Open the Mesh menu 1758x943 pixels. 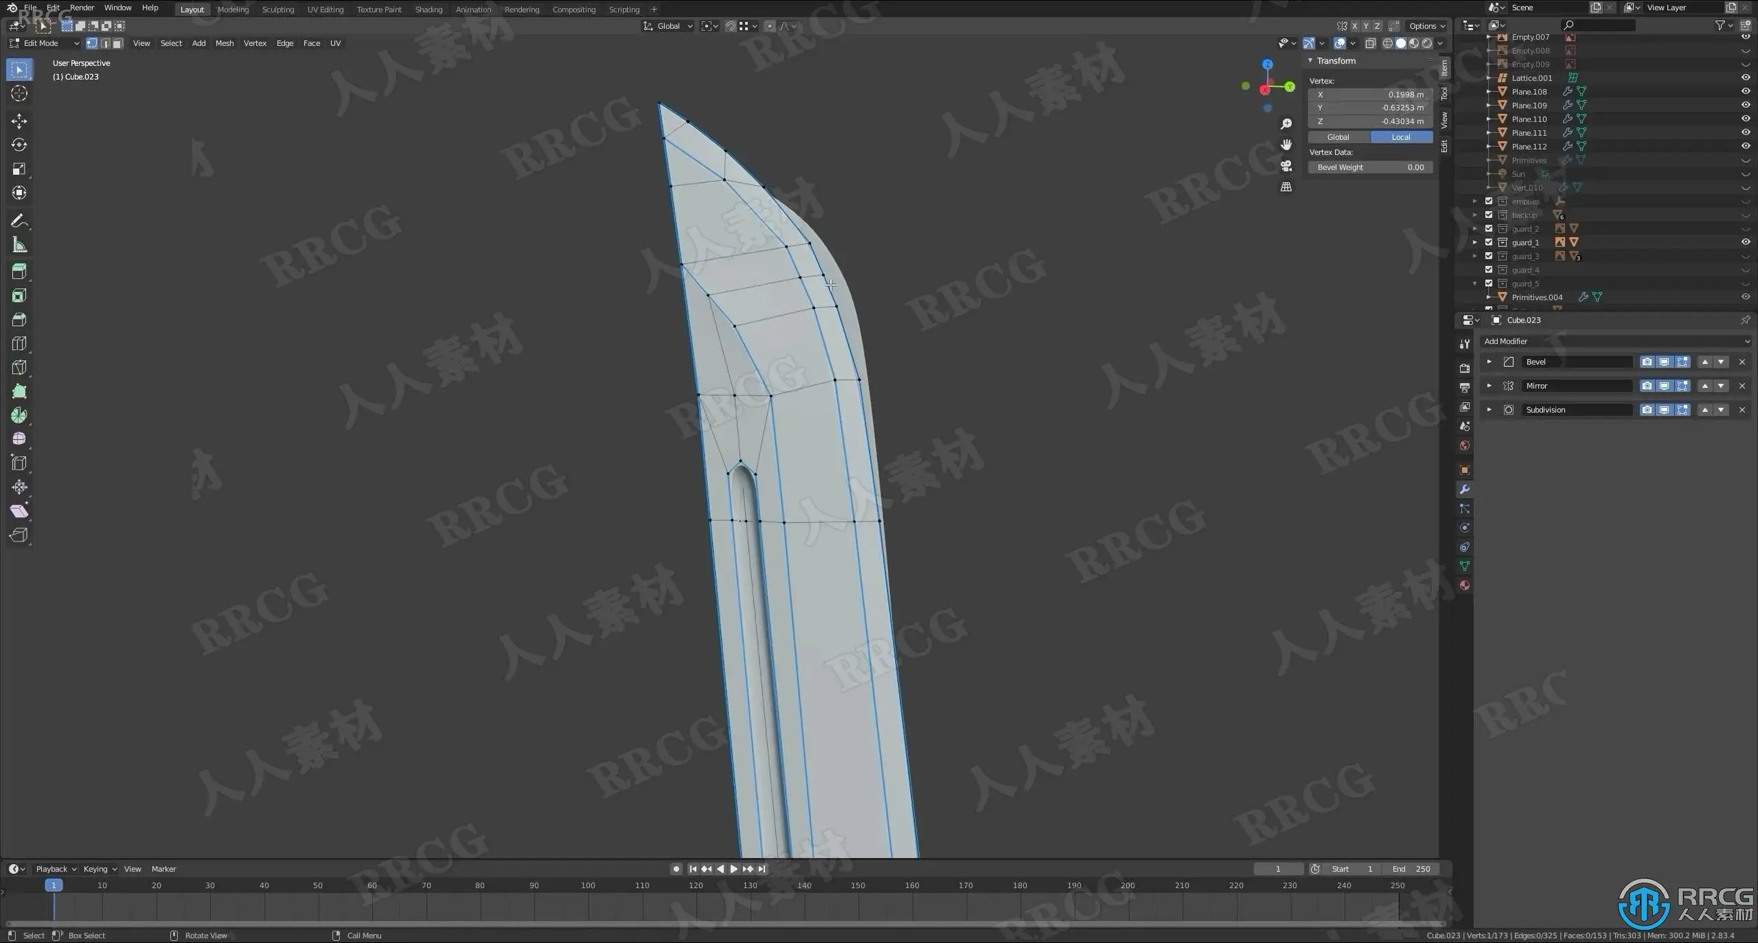225,43
